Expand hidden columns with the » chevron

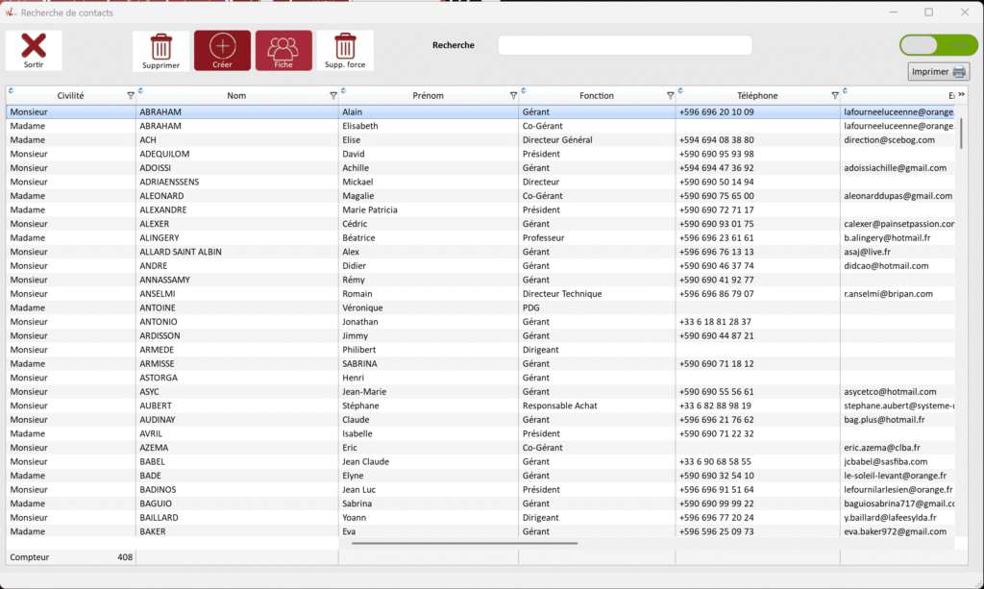pos(960,93)
